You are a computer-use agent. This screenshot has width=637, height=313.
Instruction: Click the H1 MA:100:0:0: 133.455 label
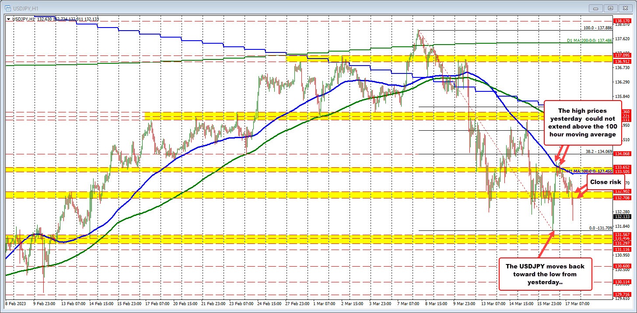click(591, 171)
